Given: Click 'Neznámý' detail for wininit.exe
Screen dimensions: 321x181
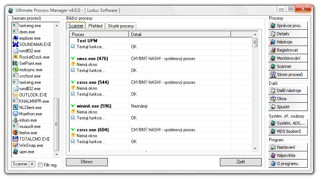Looking at the screenshot, I should point(139,106).
